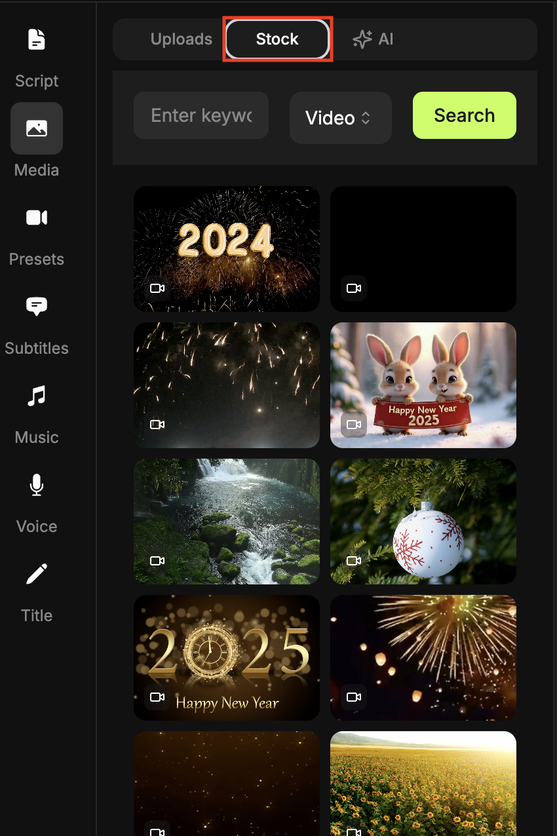Select the Media sidebar icon
The height and width of the screenshot is (836, 557).
click(37, 128)
